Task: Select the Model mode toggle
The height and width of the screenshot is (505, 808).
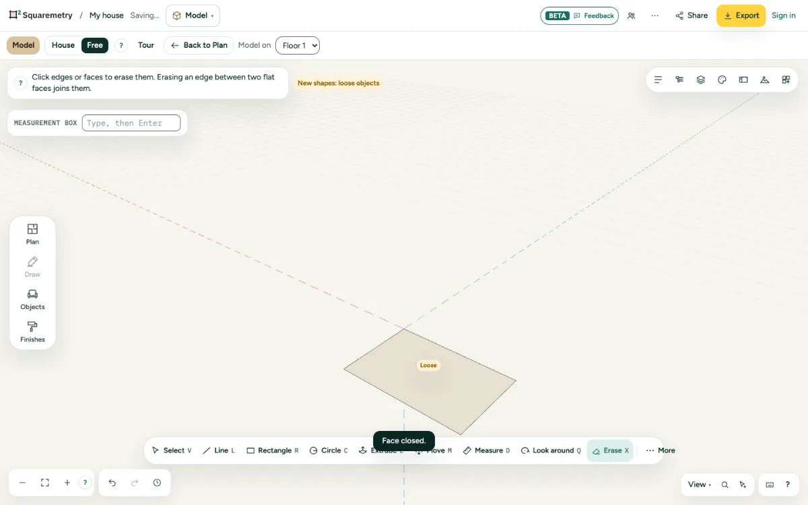Action: point(23,45)
